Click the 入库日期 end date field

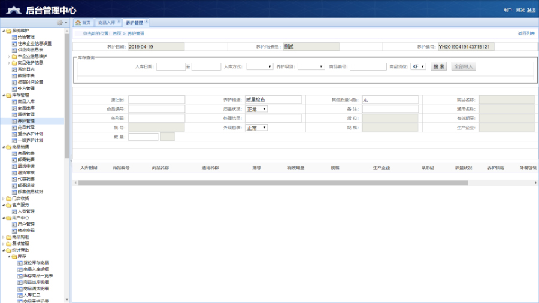click(x=206, y=66)
